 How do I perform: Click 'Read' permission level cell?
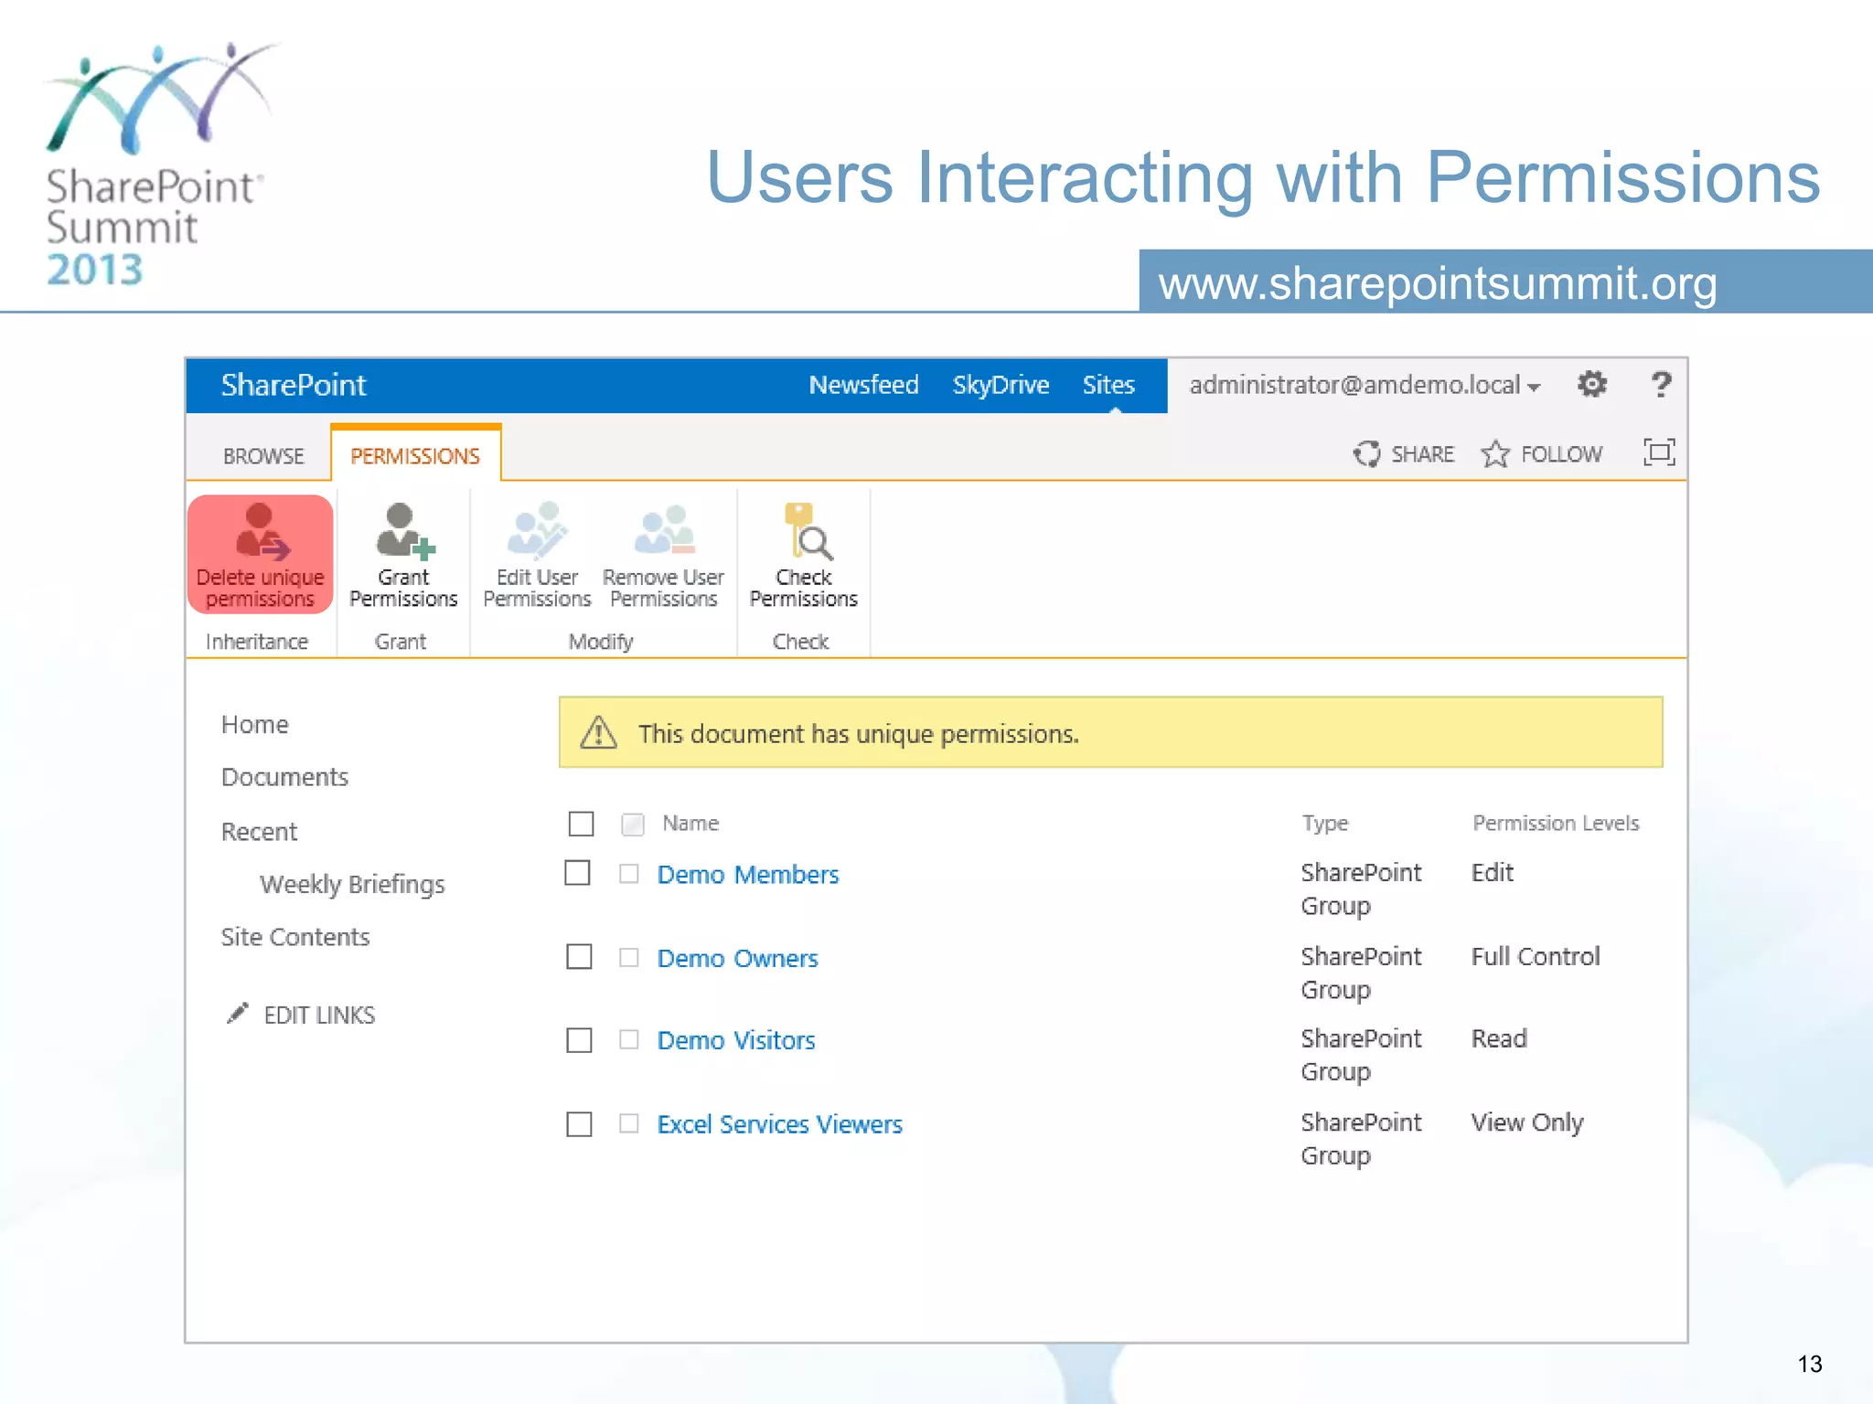1499,1038
